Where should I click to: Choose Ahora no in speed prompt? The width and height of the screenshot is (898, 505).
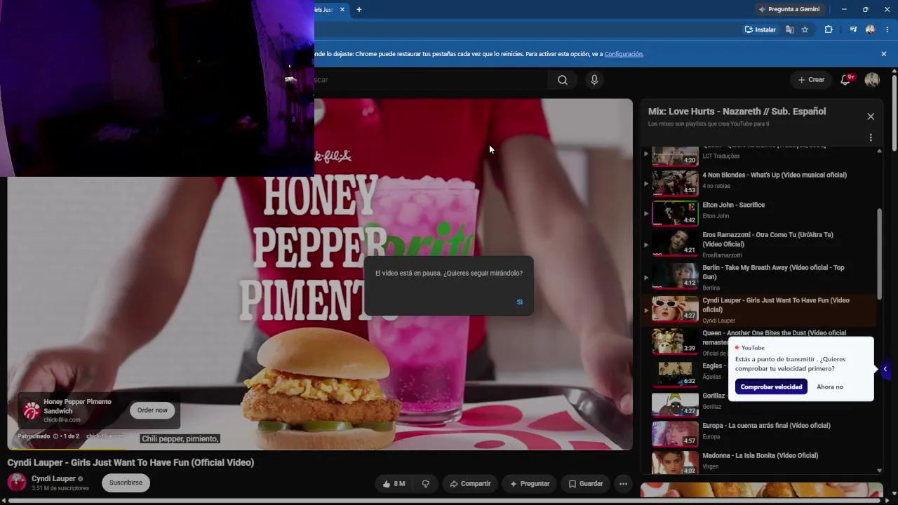830,387
